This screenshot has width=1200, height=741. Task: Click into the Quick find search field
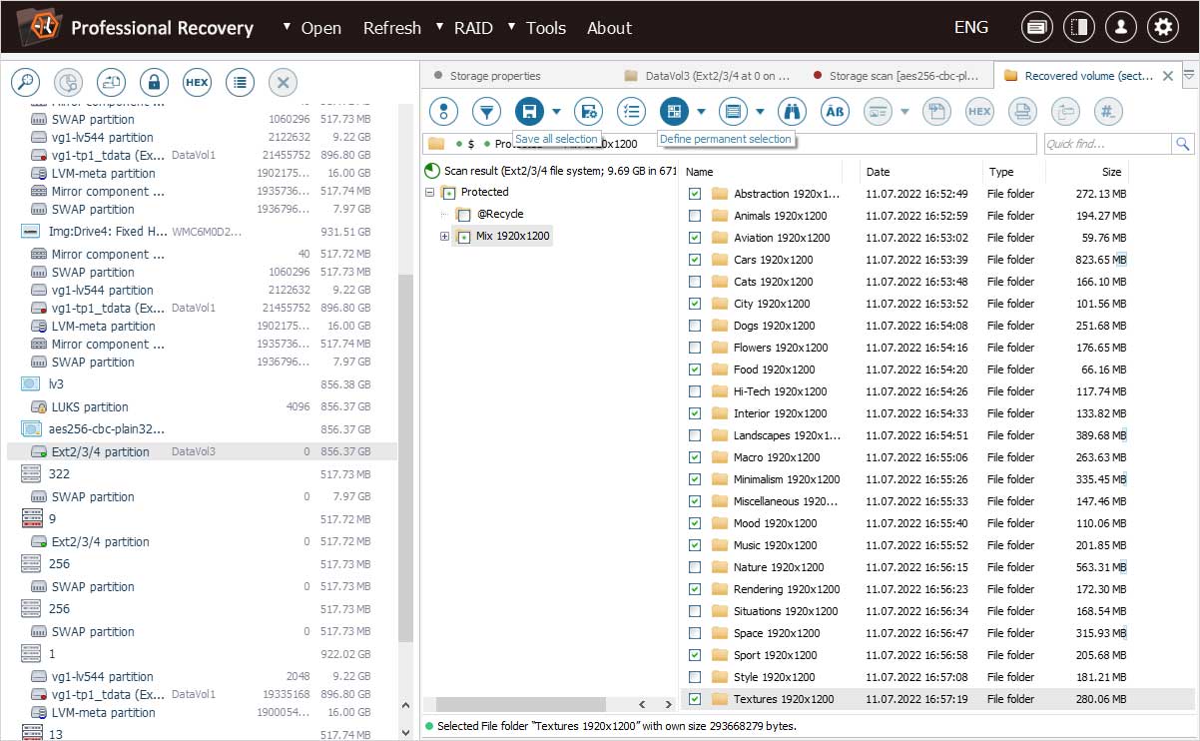click(x=1106, y=144)
